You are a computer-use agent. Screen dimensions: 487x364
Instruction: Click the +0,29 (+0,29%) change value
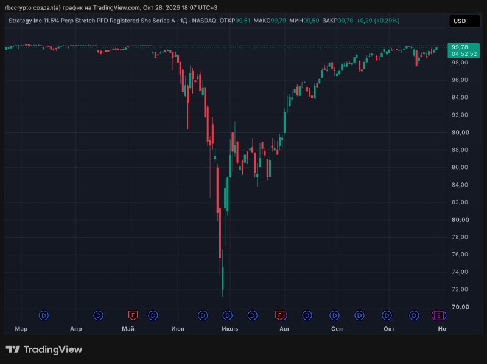click(377, 21)
